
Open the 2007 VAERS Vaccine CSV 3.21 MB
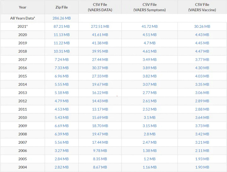coord(202,142)
